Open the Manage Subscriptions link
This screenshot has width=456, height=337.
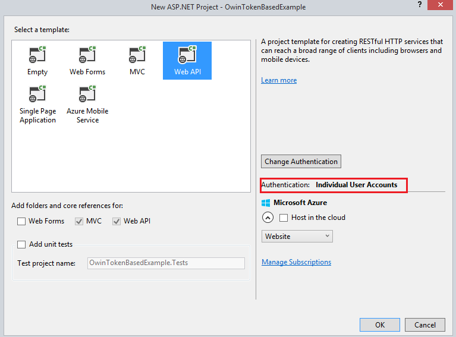(x=296, y=262)
